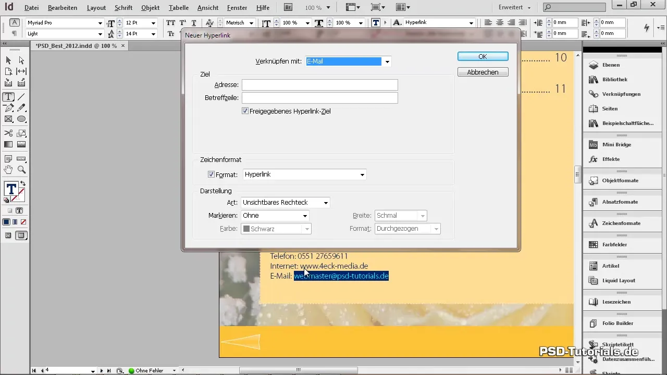Select the Pencil tool

(x=21, y=108)
